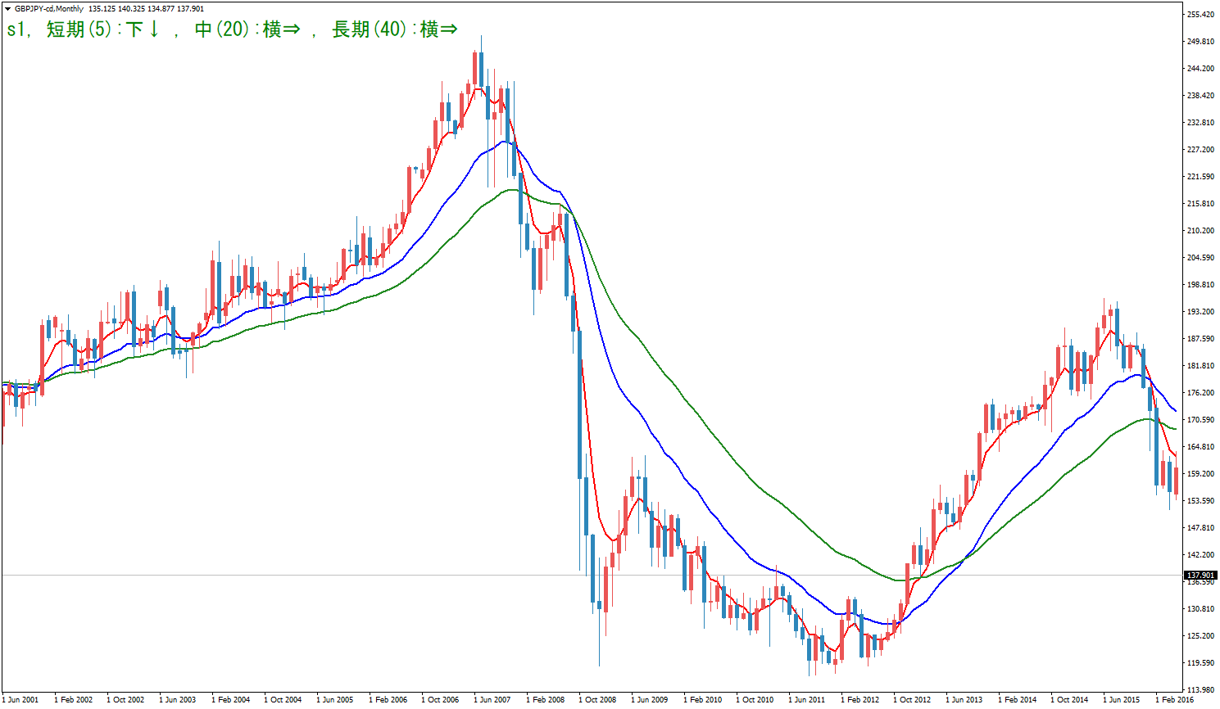
Task: Click the small triangle beside GBPJPY-cd title
Action: (x=7, y=8)
